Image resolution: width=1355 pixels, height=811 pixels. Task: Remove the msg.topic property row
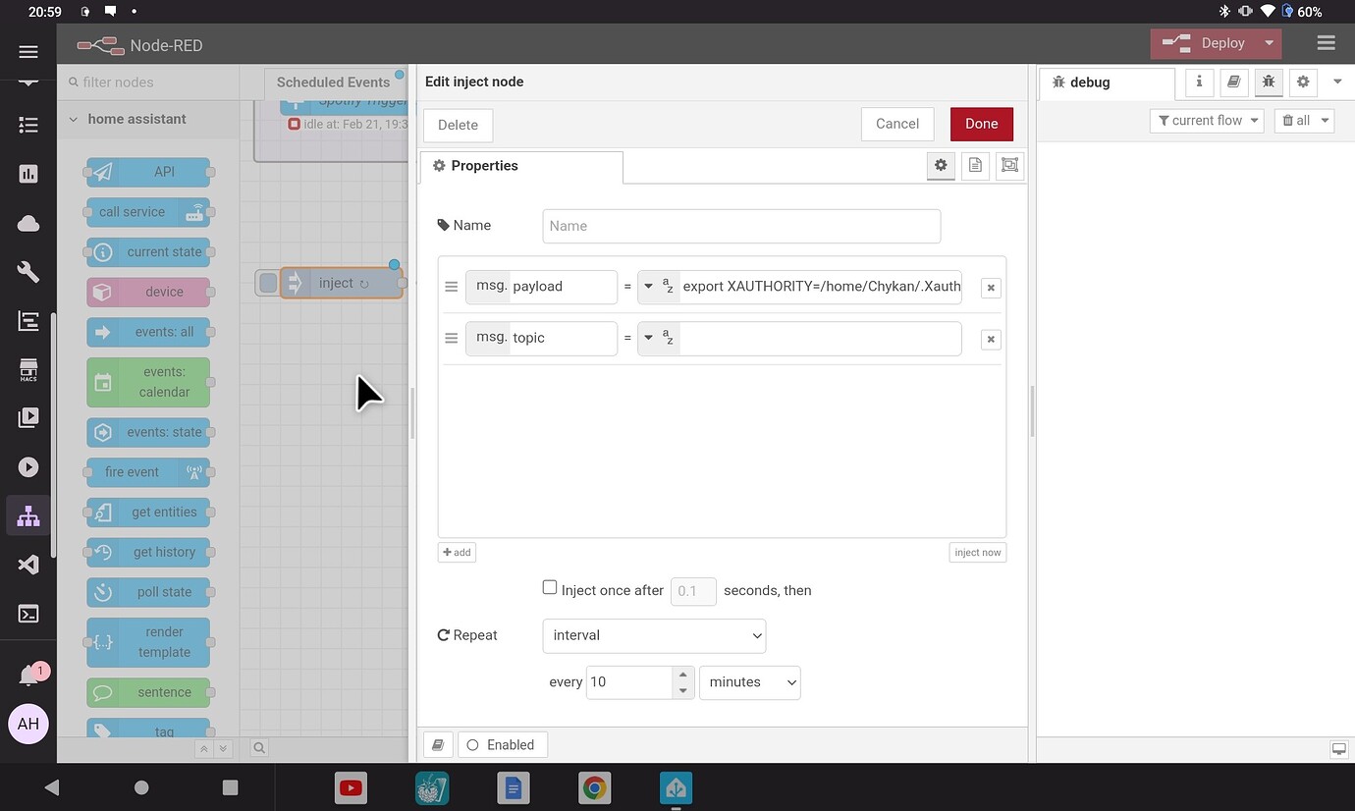coord(991,339)
